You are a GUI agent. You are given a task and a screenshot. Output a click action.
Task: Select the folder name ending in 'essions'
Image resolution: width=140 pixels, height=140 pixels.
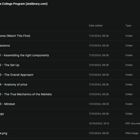pyautogui.click(x=5, y=45)
